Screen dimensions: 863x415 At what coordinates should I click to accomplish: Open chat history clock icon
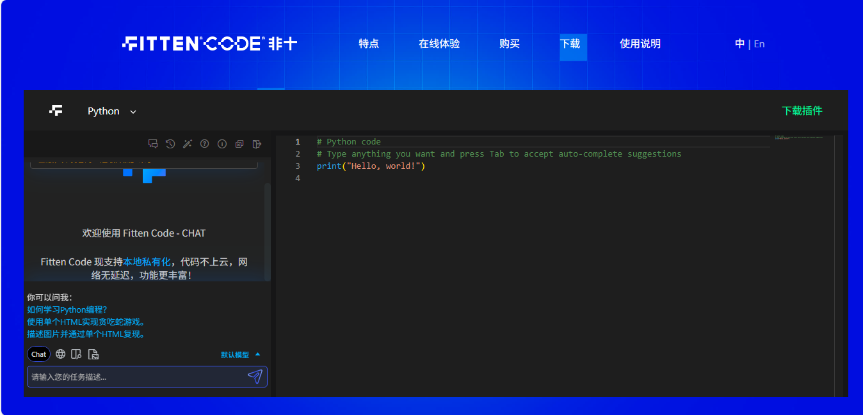point(170,144)
